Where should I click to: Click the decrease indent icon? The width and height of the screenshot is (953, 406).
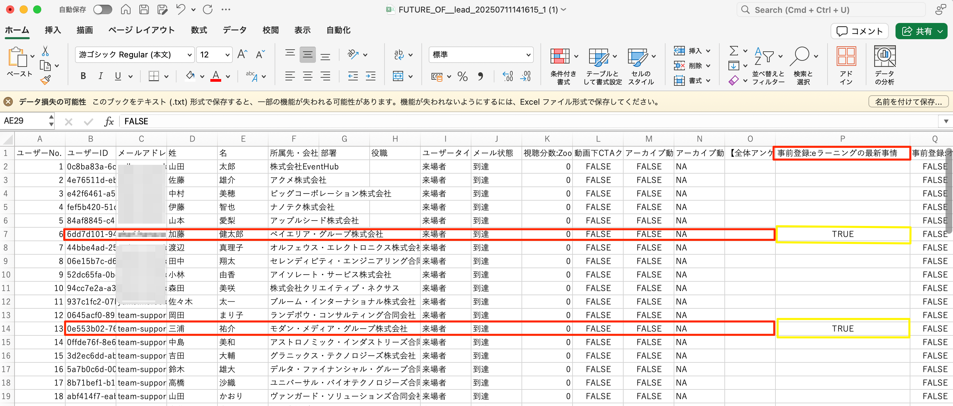point(353,76)
